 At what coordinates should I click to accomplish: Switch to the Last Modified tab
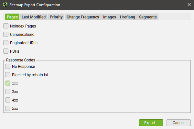[34, 17]
